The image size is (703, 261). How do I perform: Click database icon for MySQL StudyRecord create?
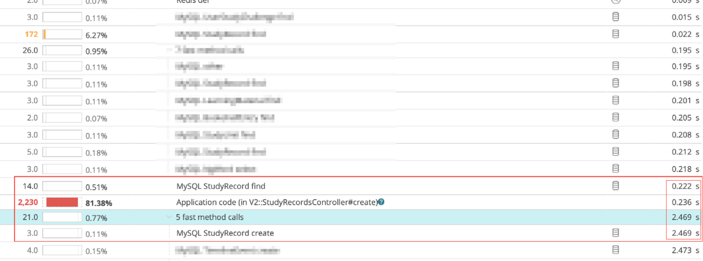pos(615,233)
